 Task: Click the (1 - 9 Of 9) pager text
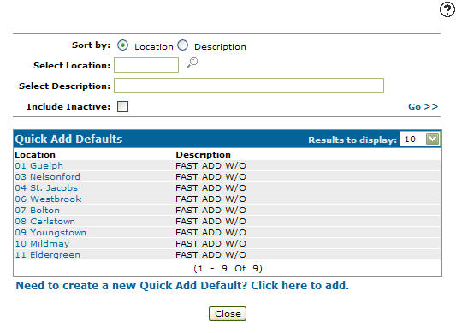point(228,268)
